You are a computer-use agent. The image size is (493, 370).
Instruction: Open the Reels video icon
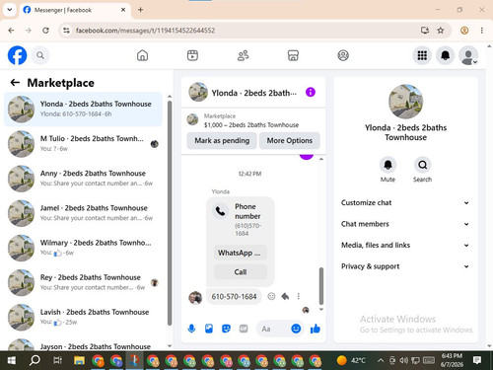coord(192,55)
